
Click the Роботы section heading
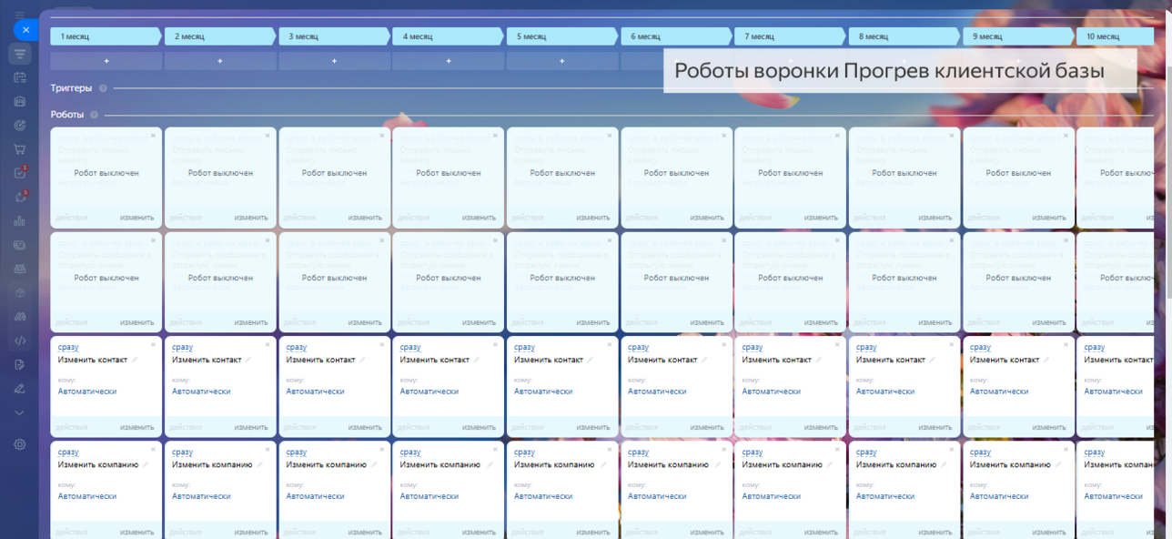67,115
